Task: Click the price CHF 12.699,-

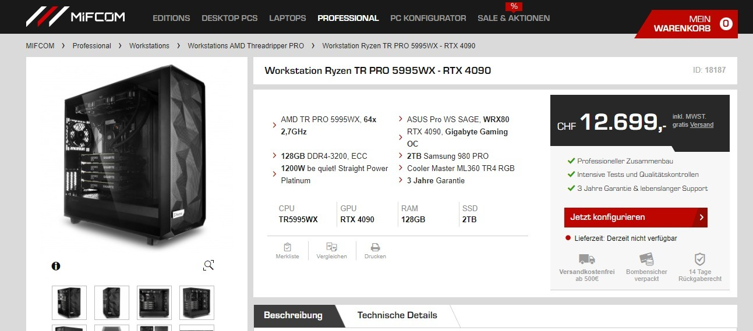Action: [x=611, y=123]
